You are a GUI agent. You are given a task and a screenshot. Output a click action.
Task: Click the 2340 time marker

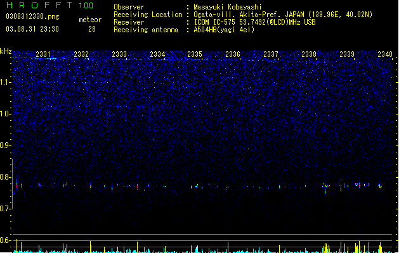[385, 54]
